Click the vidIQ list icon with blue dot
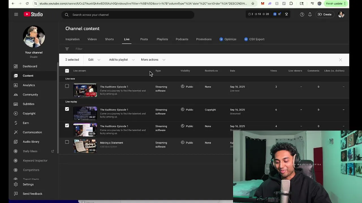The width and height of the screenshot is (362, 203). click(279, 14)
